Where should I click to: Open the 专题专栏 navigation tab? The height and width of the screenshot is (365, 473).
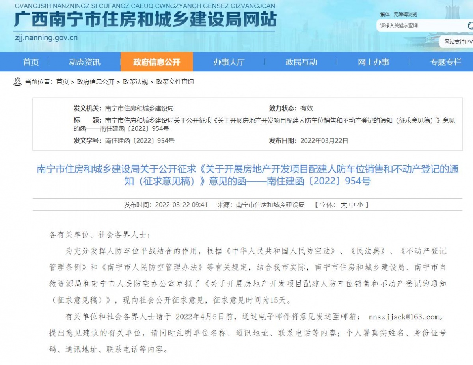coord(445,62)
